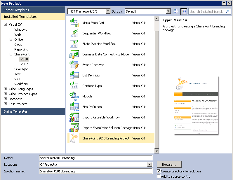The height and width of the screenshot is (180, 233).
Task: Click the search magnifier icon
Action: pos(227,12)
